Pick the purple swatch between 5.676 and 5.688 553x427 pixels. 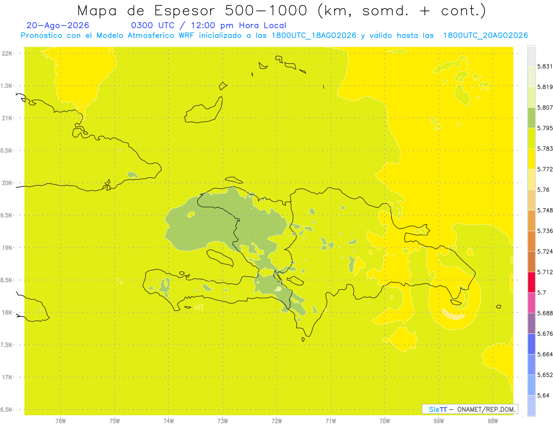pos(531,323)
